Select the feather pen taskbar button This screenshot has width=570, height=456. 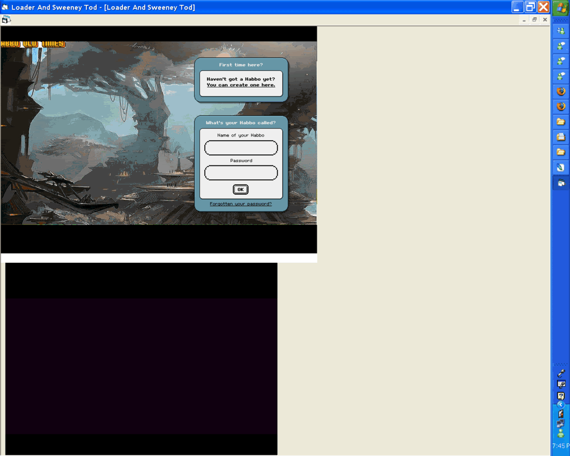click(561, 167)
